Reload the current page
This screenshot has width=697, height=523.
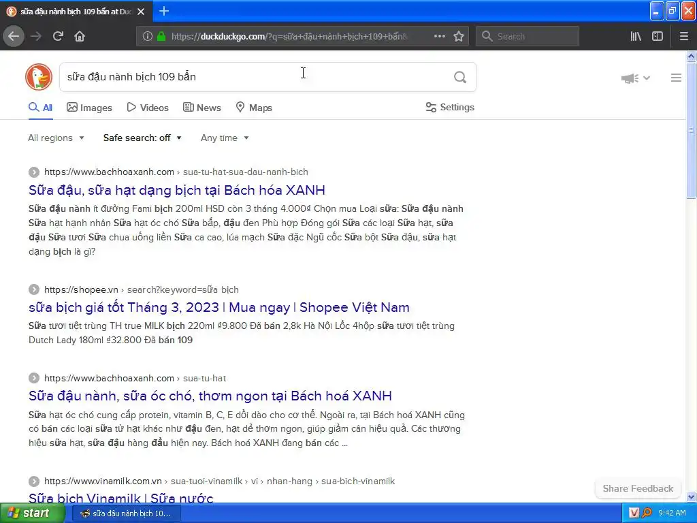(x=58, y=36)
